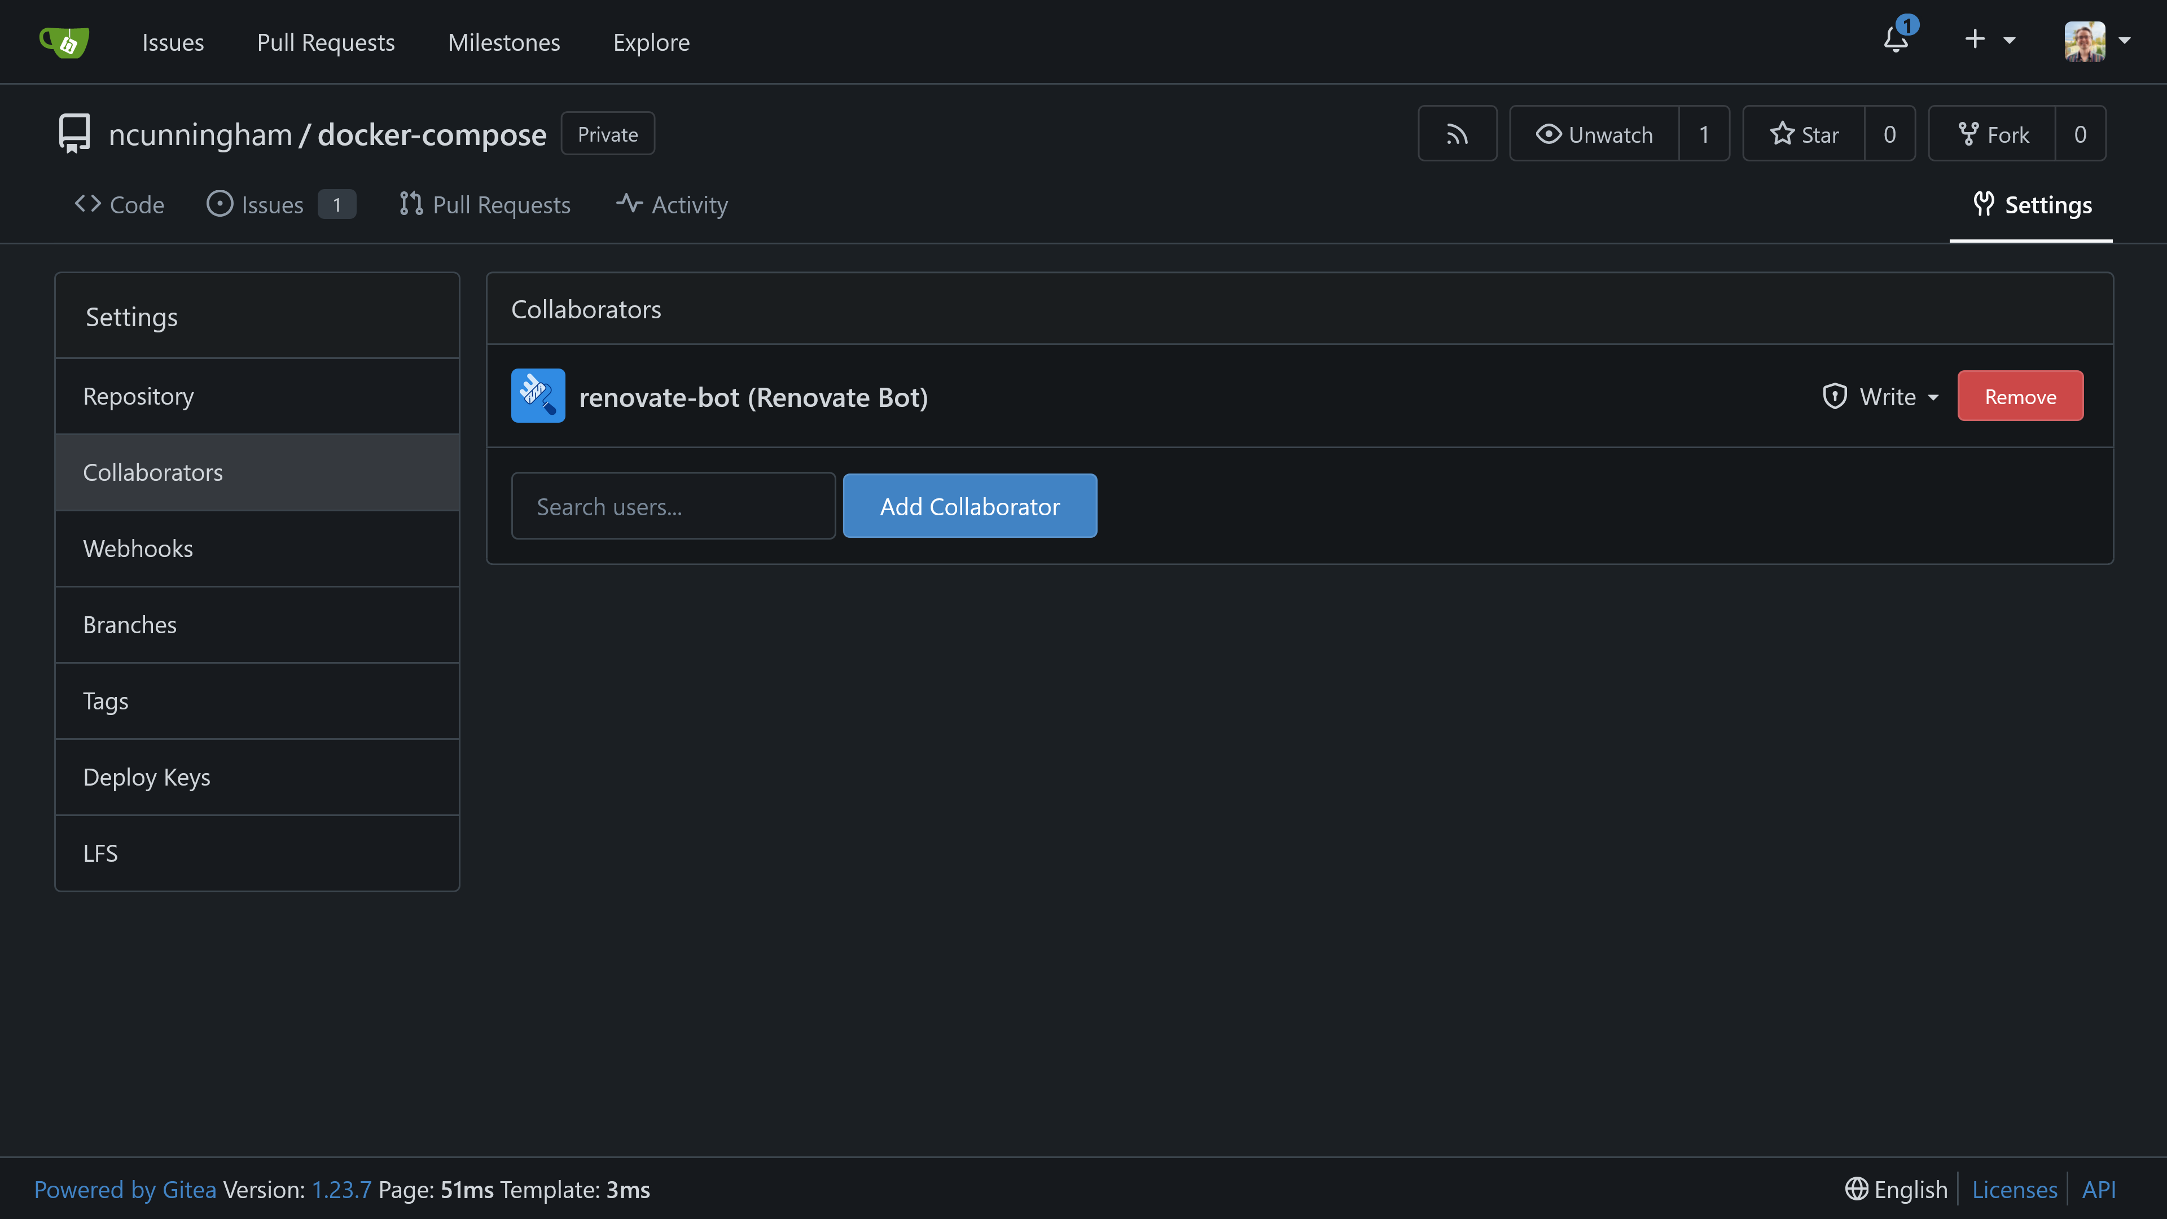Select Branches in the settings sidebar
Image resolution: width=2167 pixels, height=1219 pixels.
click(x=257, y=625)
